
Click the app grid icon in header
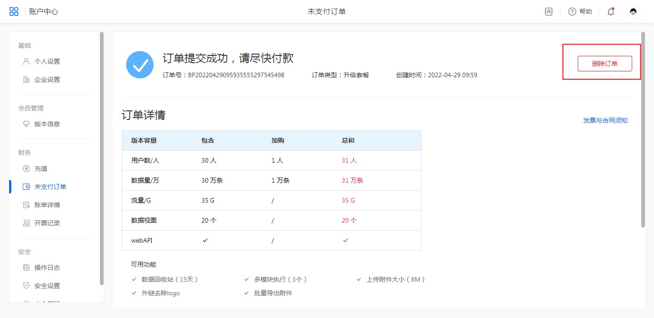click(14, 11)
